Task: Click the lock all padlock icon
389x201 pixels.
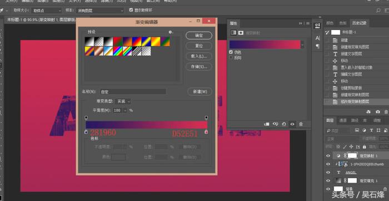Action: (x=364, y=146)
